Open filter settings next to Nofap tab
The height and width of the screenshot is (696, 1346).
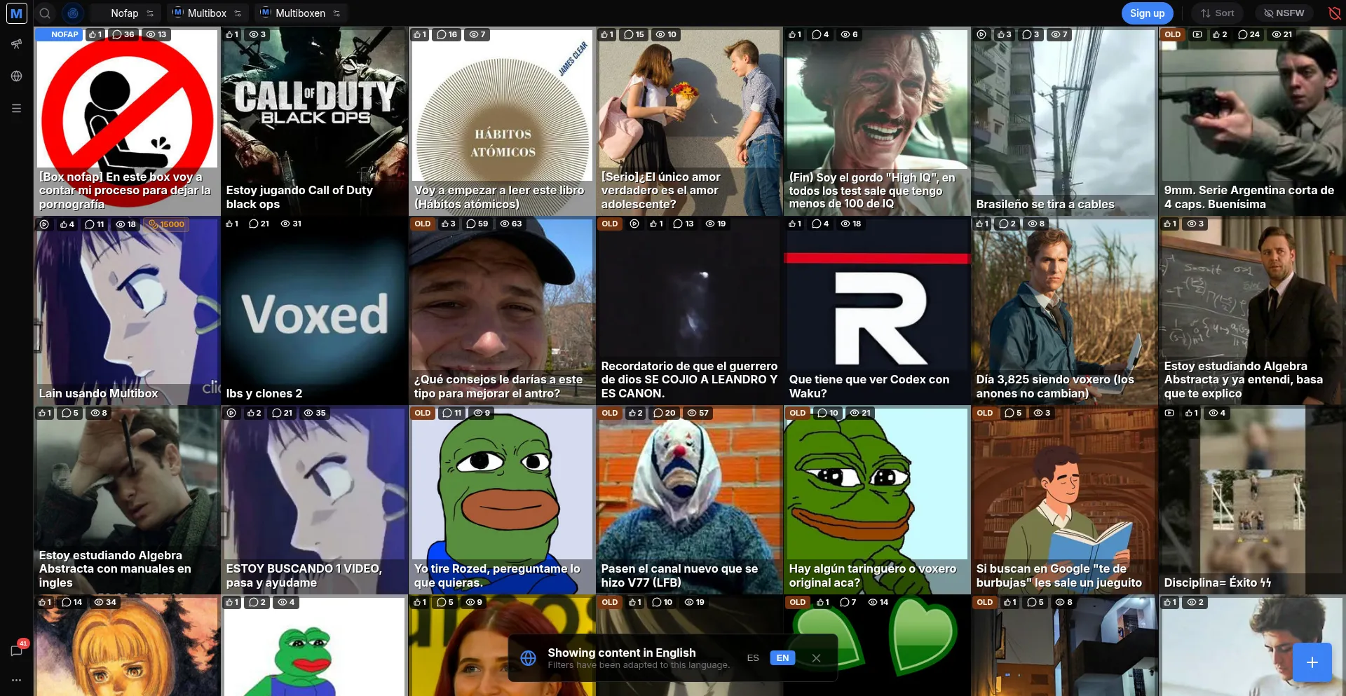pyautogui.click(x=150, y=13)
